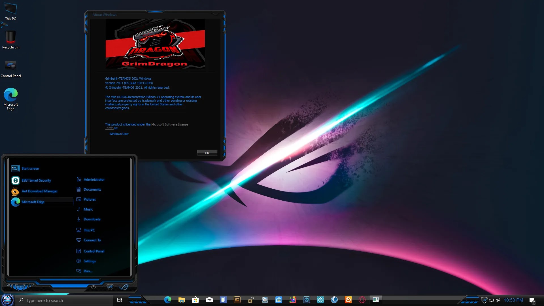Click the Start orb button

pos(7,300)
